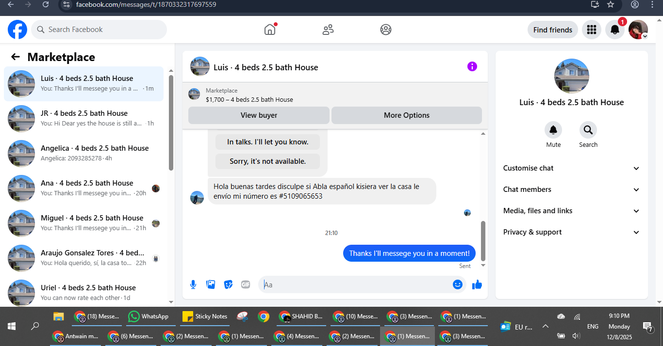
Task: Open the Araujo Gonsalez Tores conversation
Action: click(83, 258)
